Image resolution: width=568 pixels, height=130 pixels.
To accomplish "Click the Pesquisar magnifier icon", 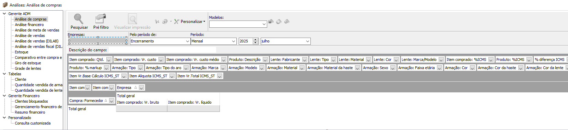I will pyautogui.click(x=79, y=19).
